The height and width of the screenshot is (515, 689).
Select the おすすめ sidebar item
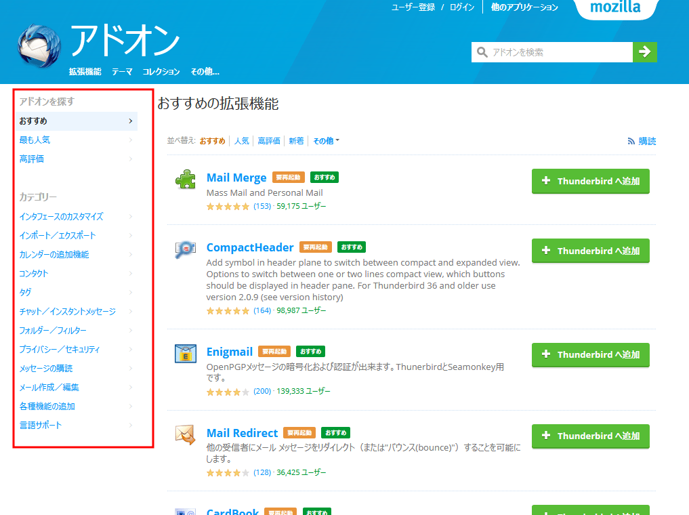[x=77, y=121]
